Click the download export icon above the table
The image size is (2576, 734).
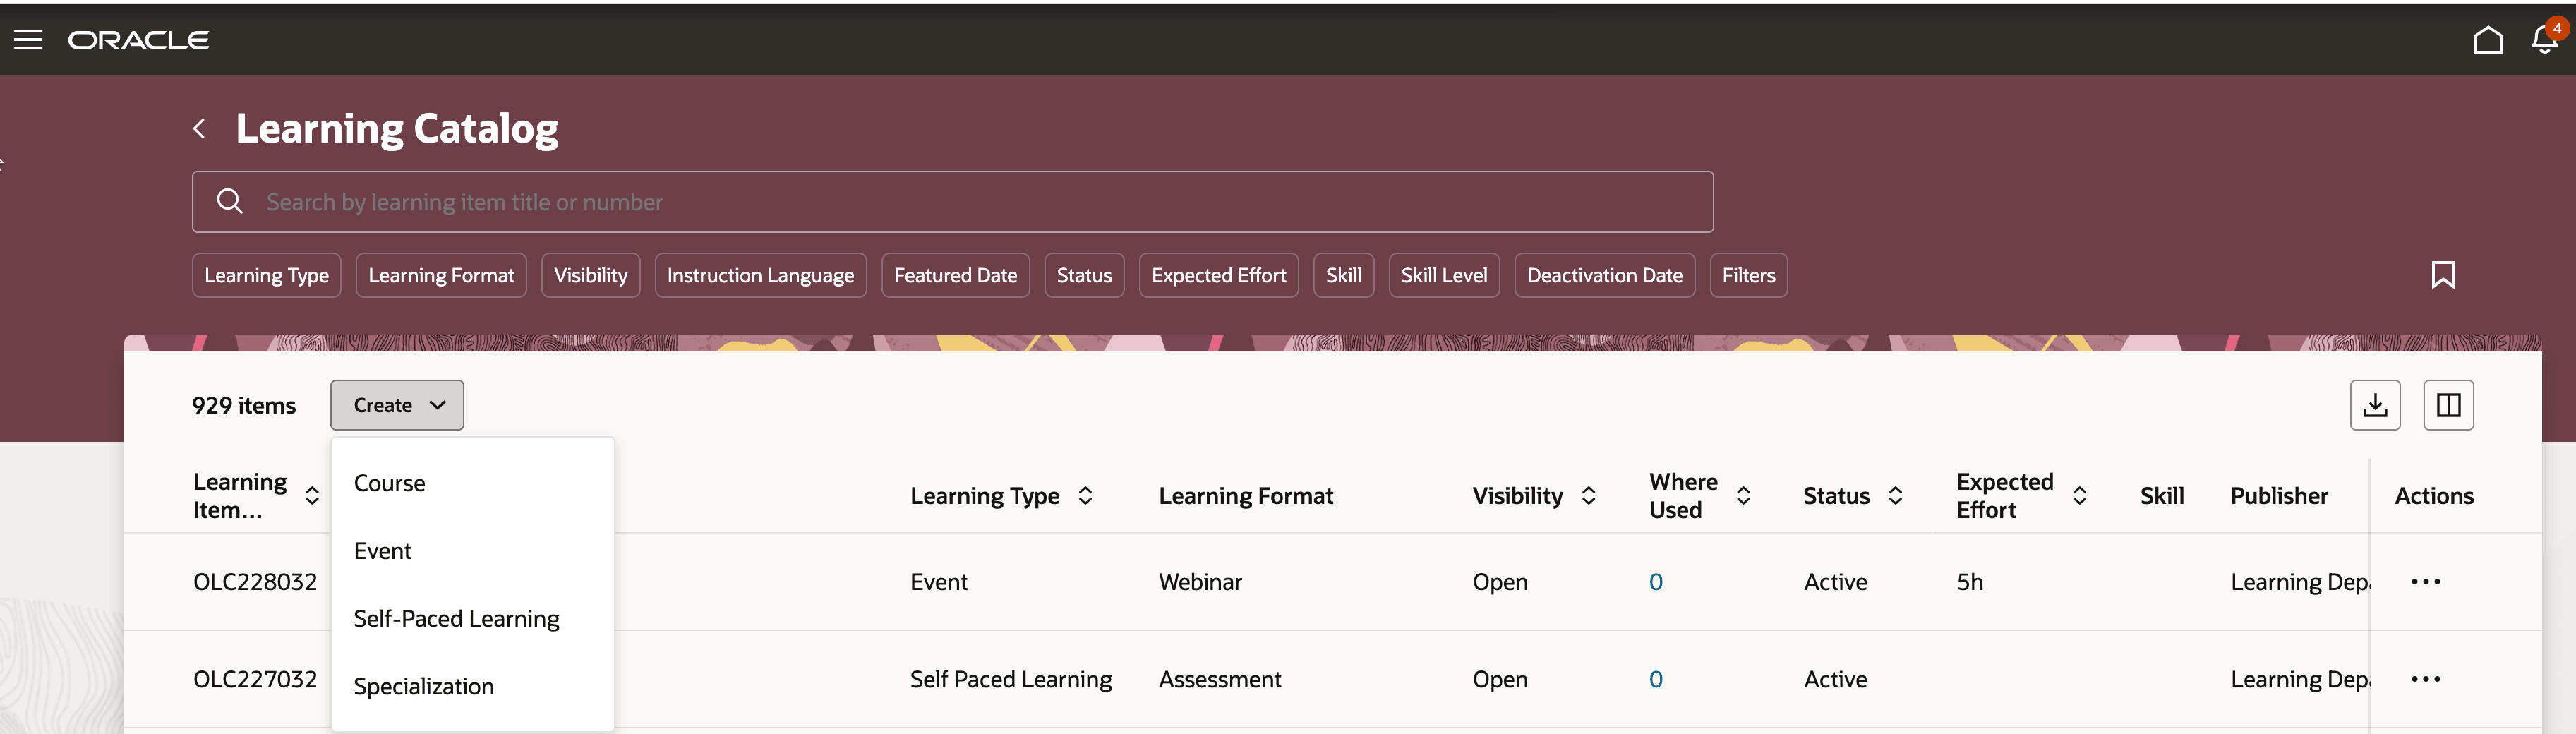tap(2375, 404)
